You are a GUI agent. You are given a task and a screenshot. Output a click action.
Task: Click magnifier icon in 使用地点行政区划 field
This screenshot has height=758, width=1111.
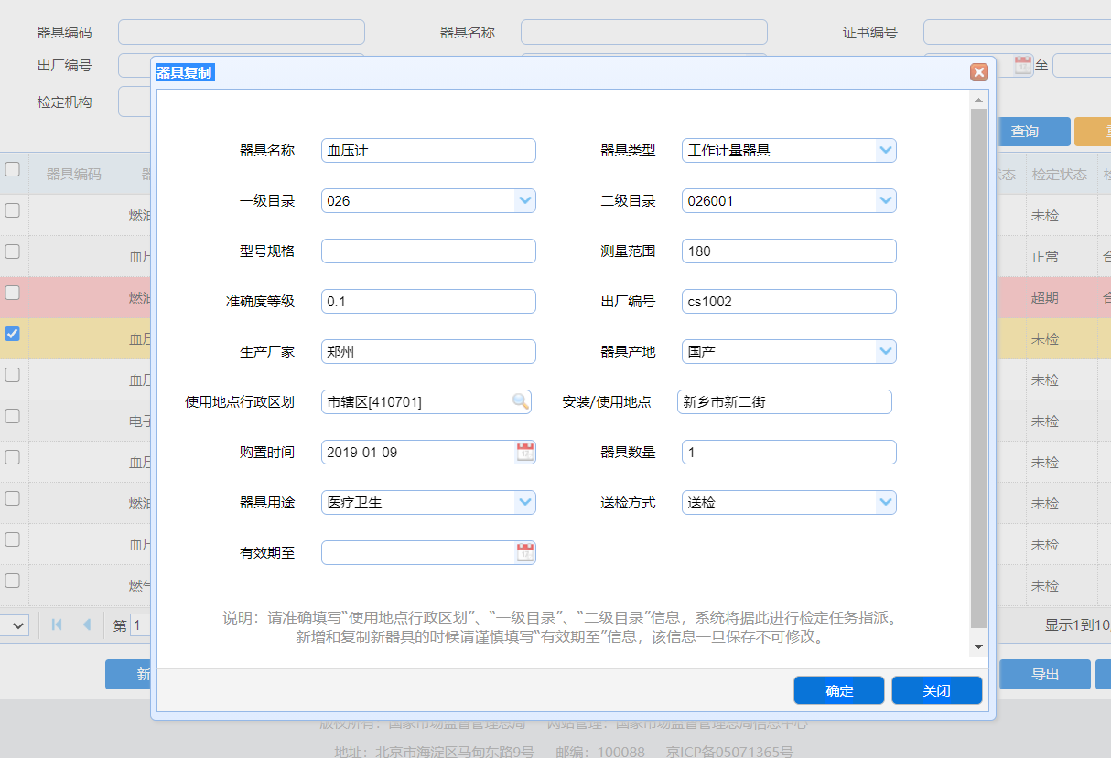tap(520, 401)
